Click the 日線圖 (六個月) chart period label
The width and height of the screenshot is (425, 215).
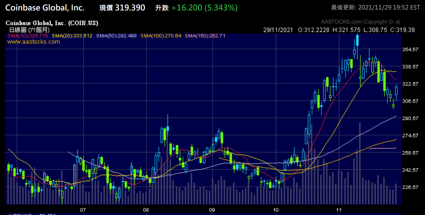[29, 30]
